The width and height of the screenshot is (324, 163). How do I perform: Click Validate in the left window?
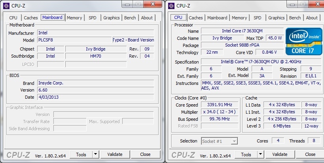115,155
